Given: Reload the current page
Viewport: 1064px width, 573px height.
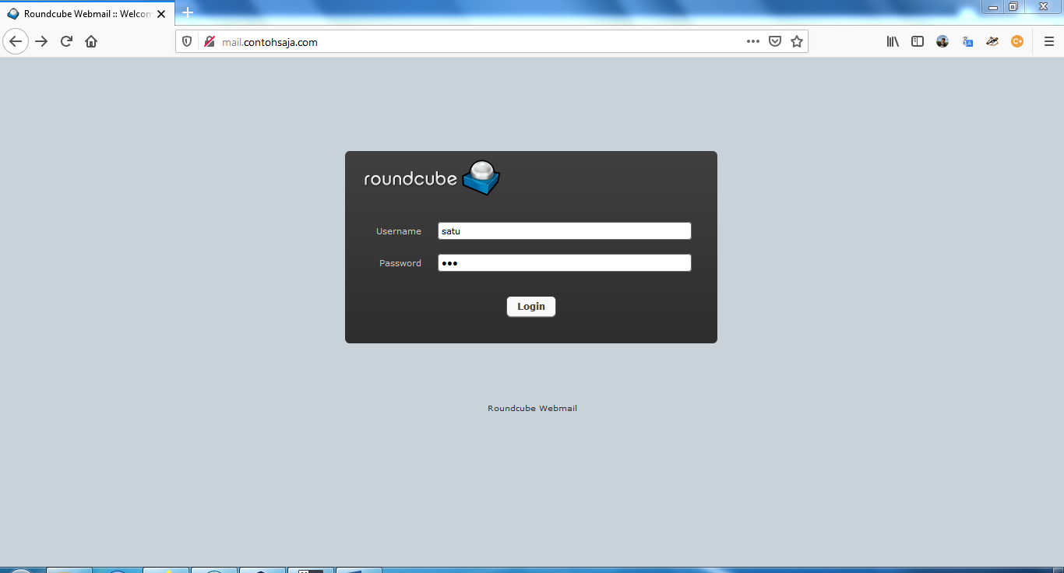Looking at the screenshot, I should [x=66, y=41].
